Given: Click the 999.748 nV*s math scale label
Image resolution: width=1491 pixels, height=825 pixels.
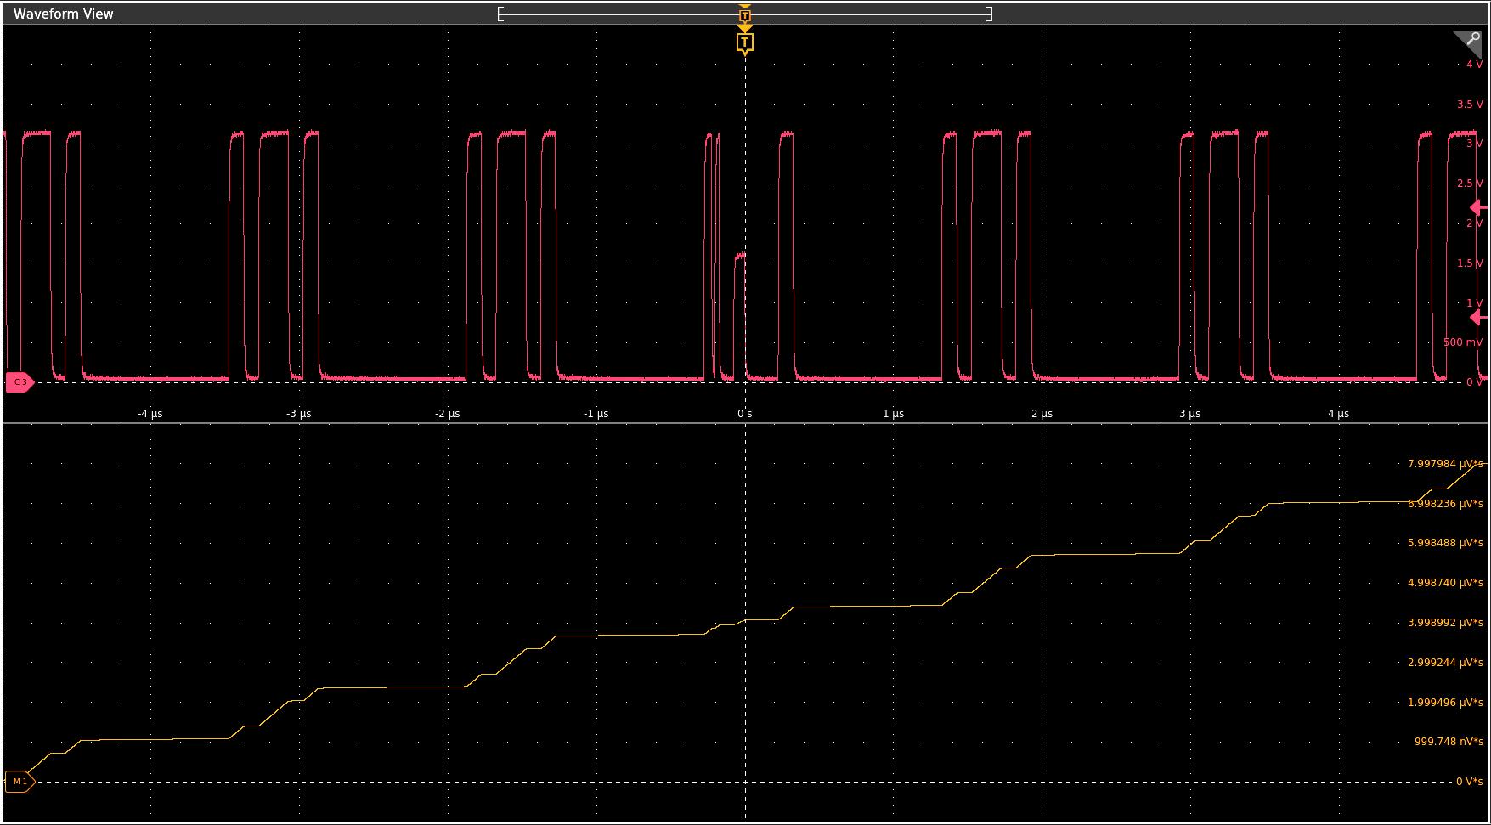Looking at the screenshot, I should point(1448,742).
